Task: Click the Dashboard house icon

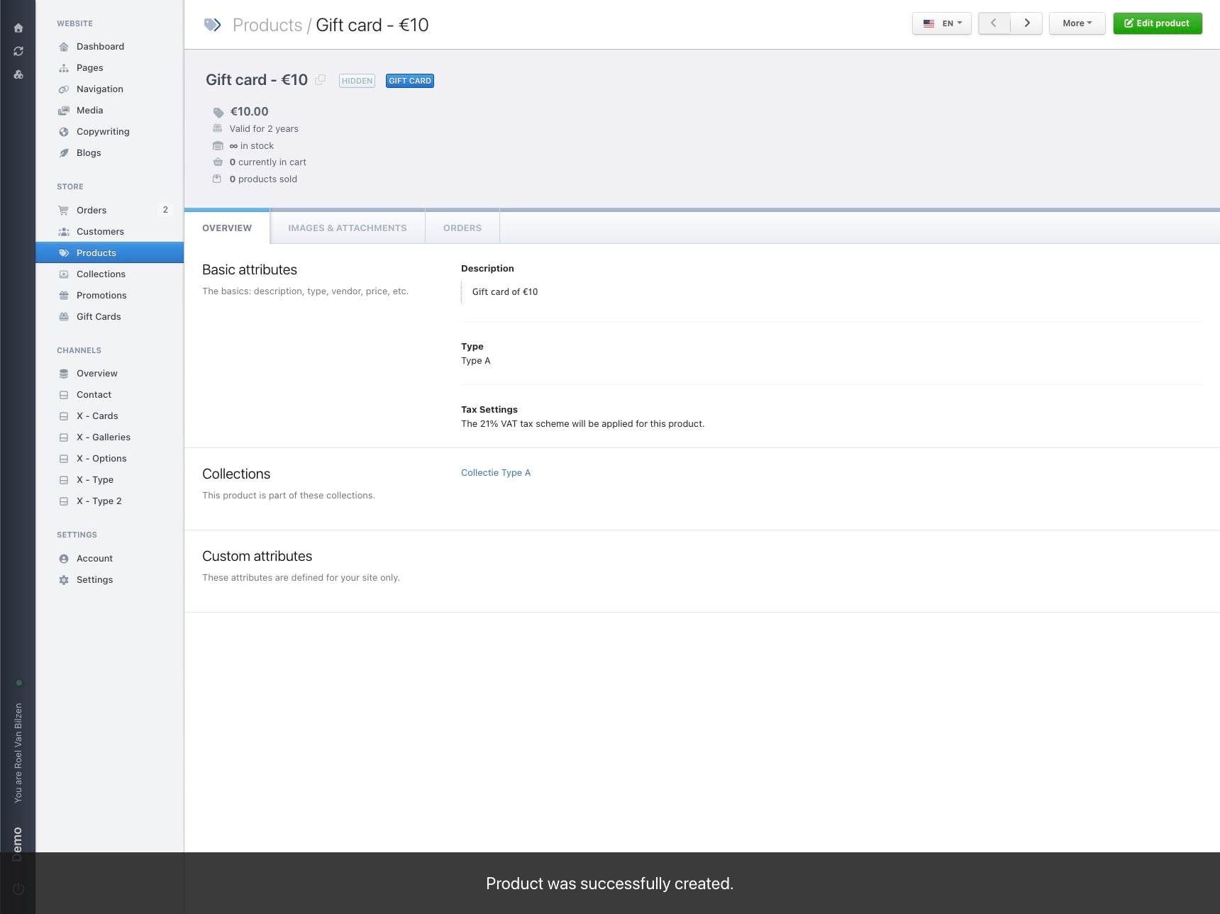Action: (64, 47)
